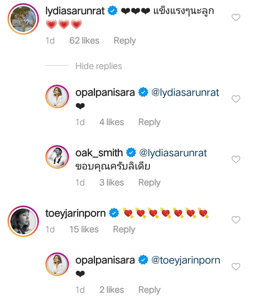The height and width of the screenshot is (300, 256).
Task: Tap @toeyjarinporn mention in opalpanisara's reply
Action: pos(186,260)
